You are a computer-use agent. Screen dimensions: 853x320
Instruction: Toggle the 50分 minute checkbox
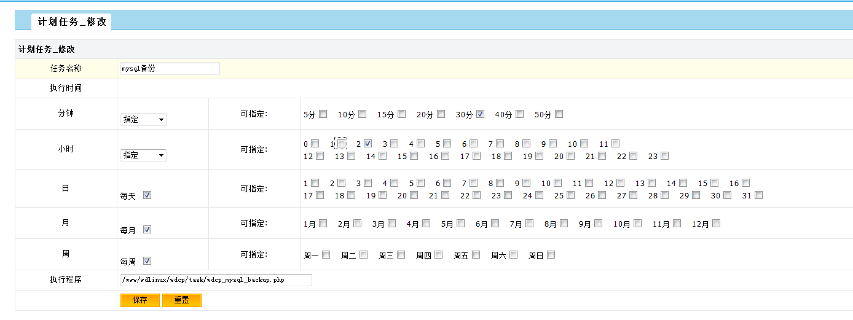pos(559,114)
